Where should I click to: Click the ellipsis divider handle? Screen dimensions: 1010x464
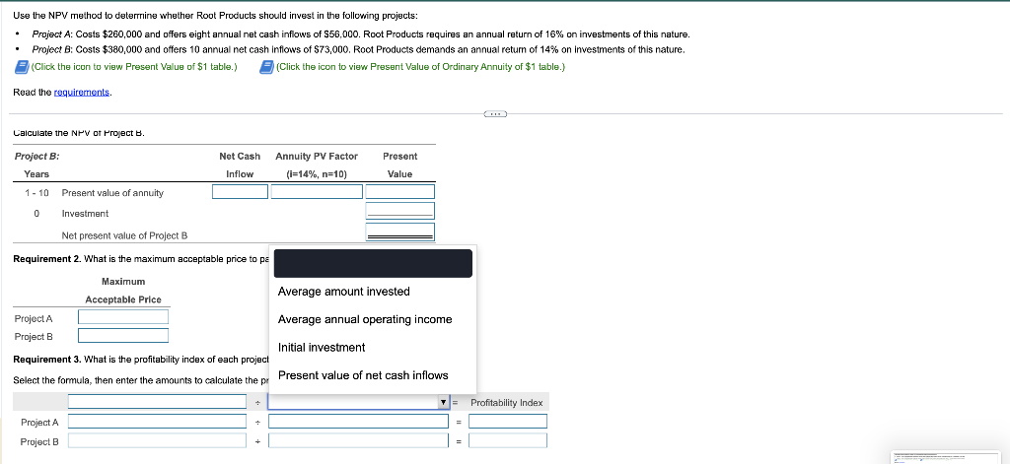click(495, 114)
